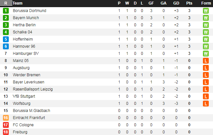Click Borussia Dortmund's green W form icon

click(x=206, y=11)
